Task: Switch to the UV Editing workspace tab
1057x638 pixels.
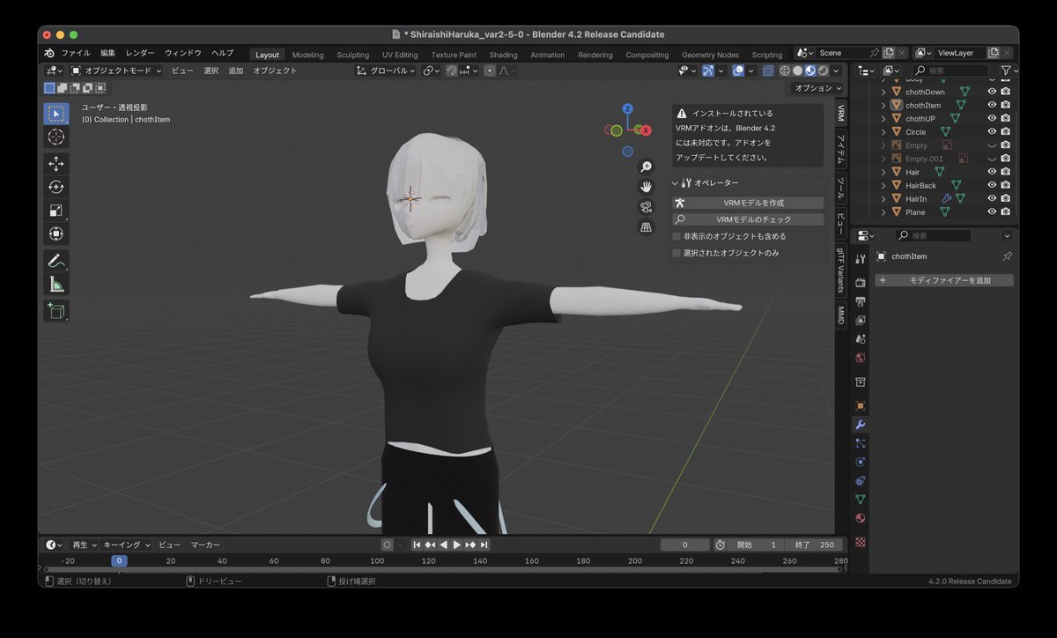Action: 400,55
